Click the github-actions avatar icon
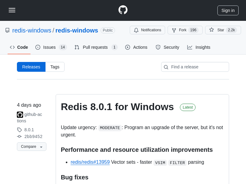Image resolution: width=246 pixels, height=184 pixels. [20, 115]
